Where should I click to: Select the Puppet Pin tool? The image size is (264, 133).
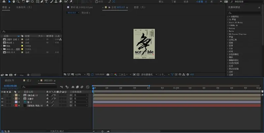(x=71, y=2)
